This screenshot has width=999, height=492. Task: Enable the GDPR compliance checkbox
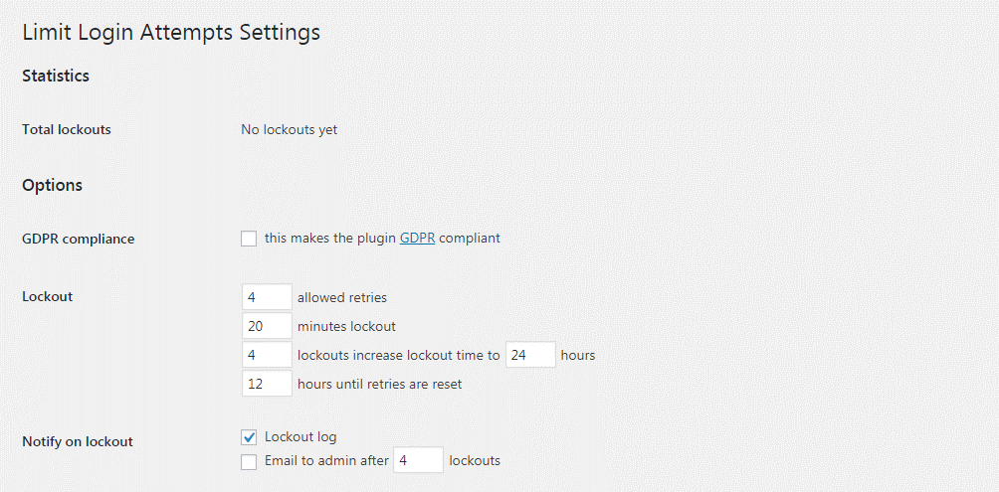click(249, 239)
